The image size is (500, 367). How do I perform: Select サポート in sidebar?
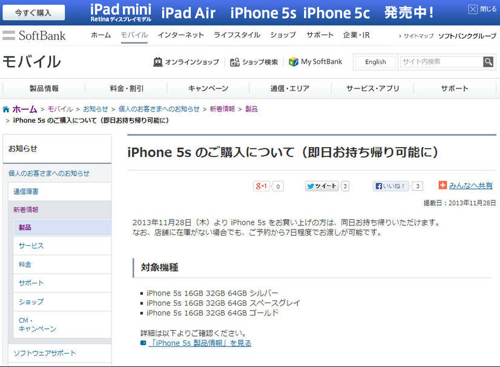(62, 283)
